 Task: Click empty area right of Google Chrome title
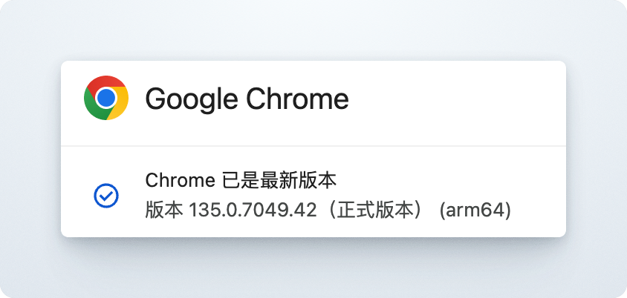[456, 99]
